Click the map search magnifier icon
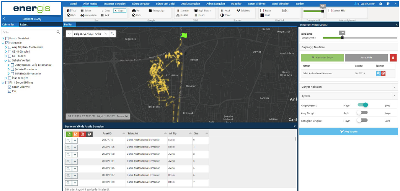This screenshot has width=400, height=191. click(113, 34)
